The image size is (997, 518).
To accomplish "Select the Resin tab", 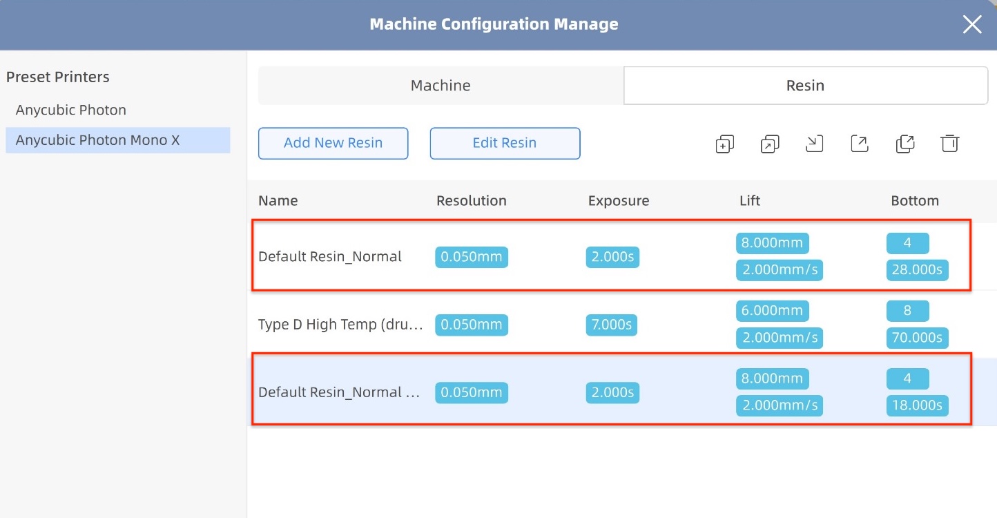I will tap(805, 86).
